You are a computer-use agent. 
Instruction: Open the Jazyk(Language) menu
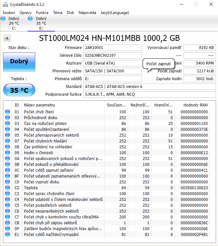(115, 13)
